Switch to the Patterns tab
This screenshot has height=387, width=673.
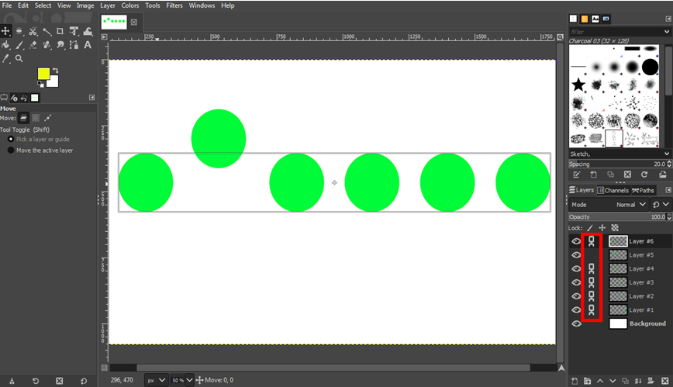coord(585,19)
